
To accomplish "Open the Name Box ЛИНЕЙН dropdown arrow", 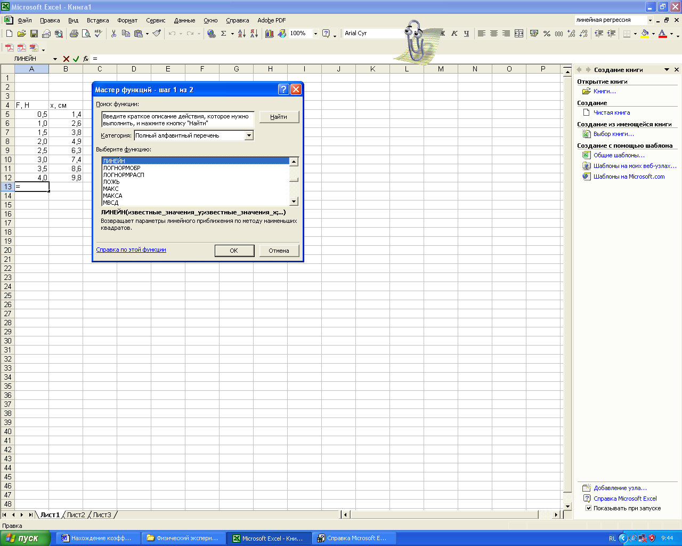I will click(x=54, y=59).
